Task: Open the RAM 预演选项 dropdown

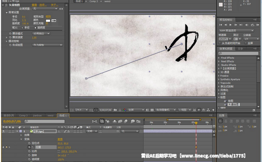Action: [236, 31]
